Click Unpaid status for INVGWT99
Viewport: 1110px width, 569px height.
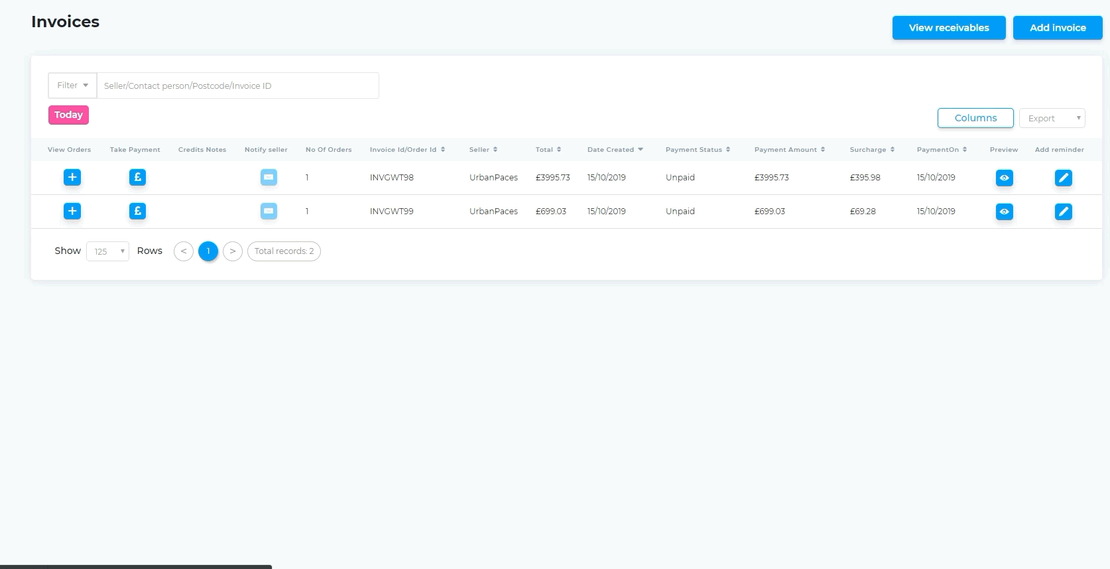click(x=680, y=212)
